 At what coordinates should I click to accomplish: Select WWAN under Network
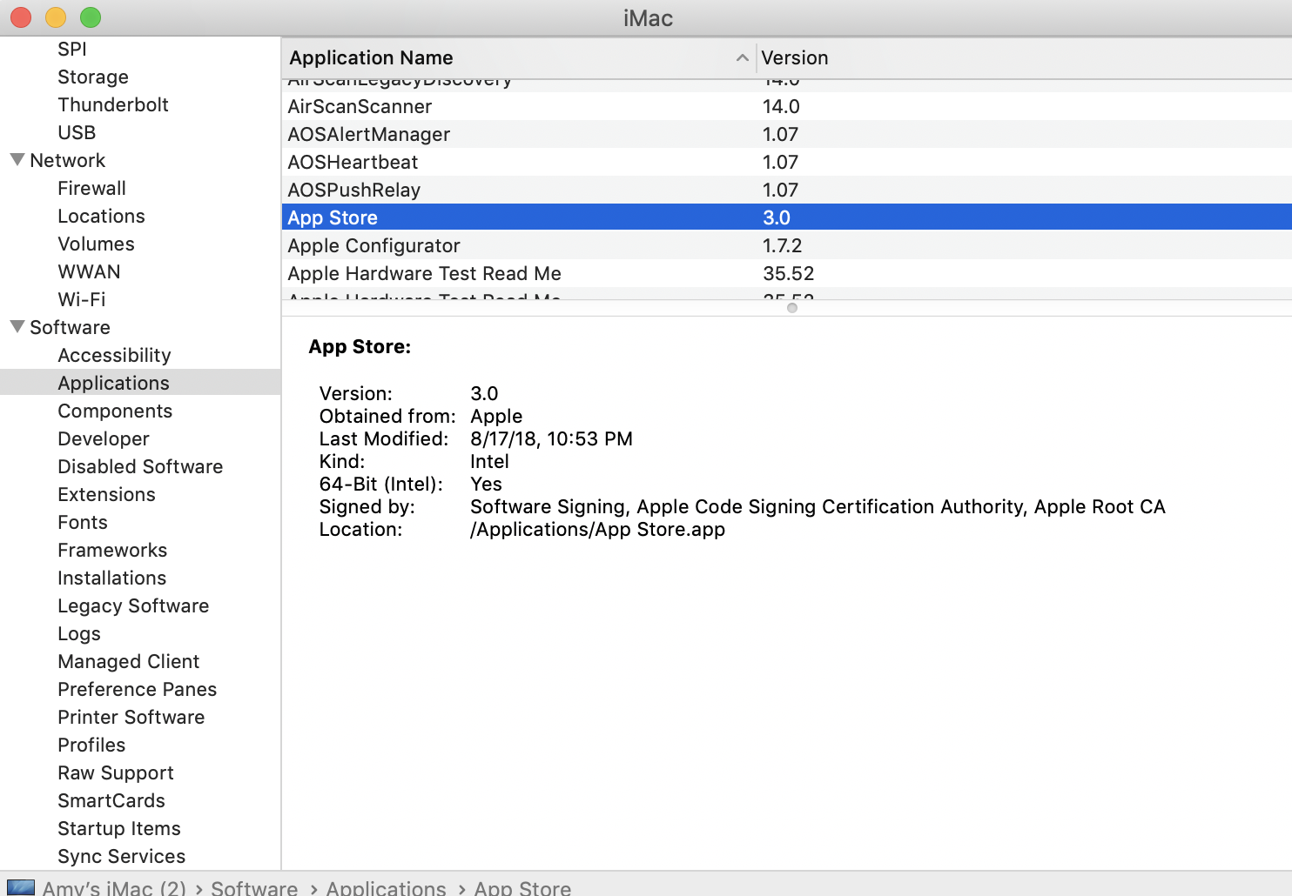(89, 271)
